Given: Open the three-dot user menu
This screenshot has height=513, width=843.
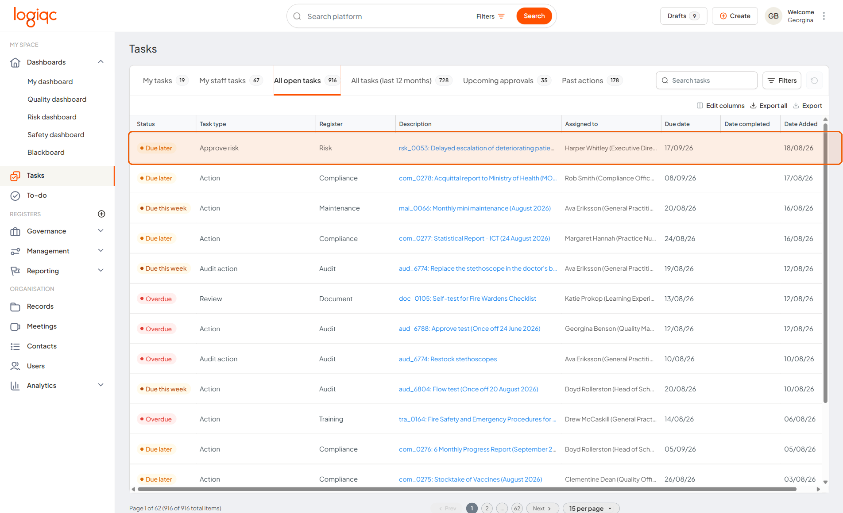Looking at the screenshot, I should (x=824, y=16).
